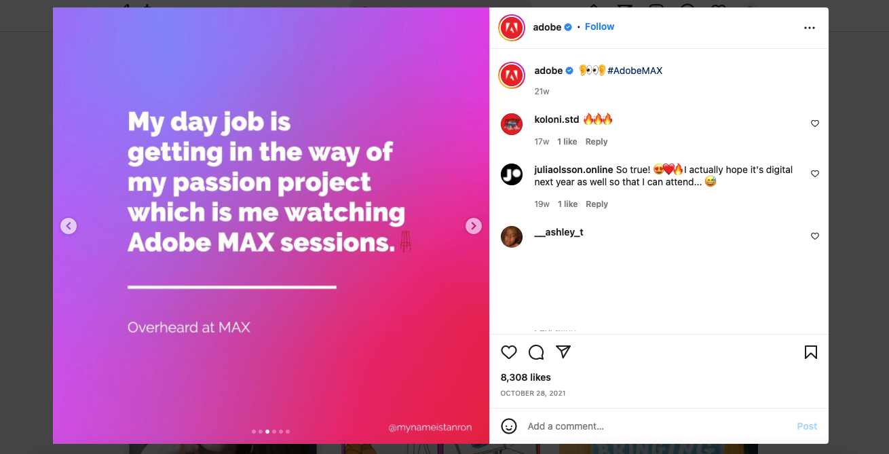The image size is (889, 454).
Task: Open emoji picker in comment box
Action: click(x=509, y=426)
